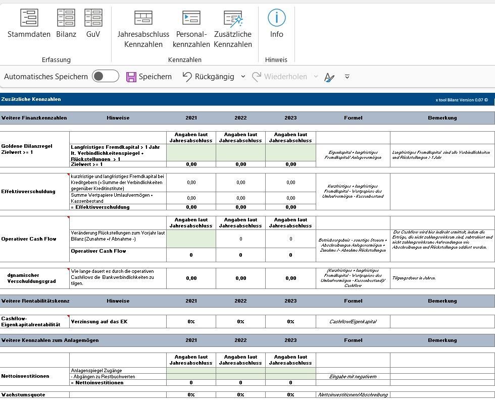Click 'Weitere Finanzkennzahlen' section header
The image size is (495, 409).
click(34, 118)
